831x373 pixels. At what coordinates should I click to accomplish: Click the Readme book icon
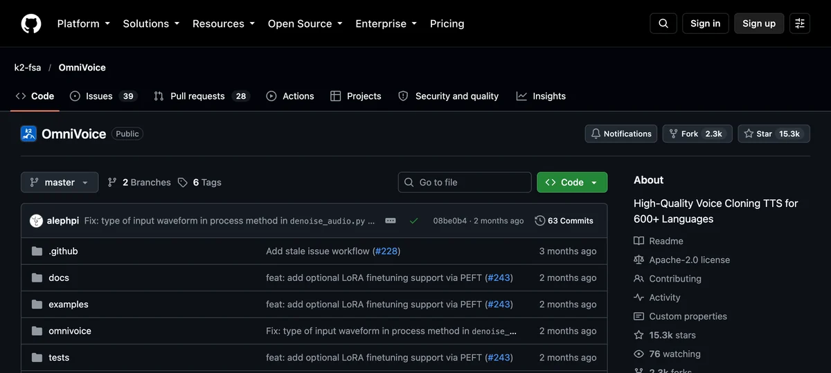pyautogui.click(x=638, y=241)
